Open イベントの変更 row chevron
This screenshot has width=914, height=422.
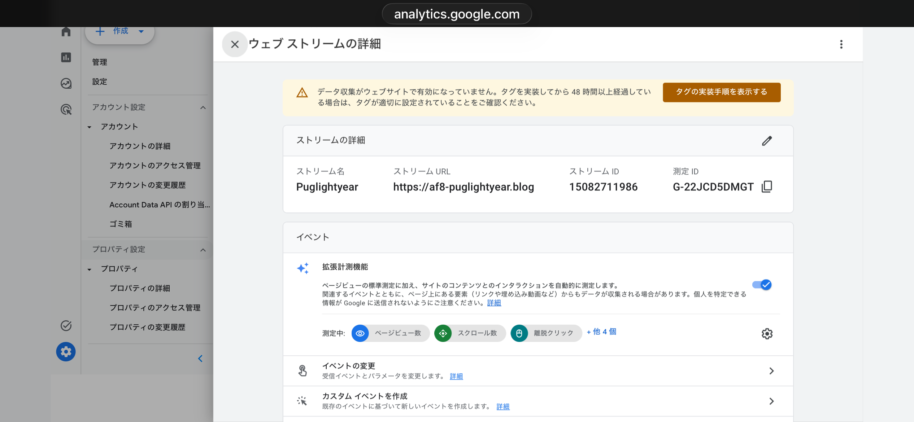coord(771,371)
